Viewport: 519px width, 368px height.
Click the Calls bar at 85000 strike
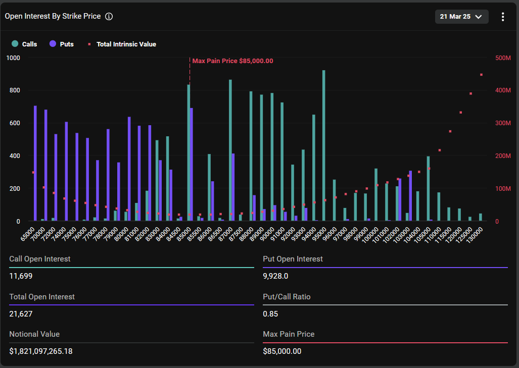(x=188, y=151)
